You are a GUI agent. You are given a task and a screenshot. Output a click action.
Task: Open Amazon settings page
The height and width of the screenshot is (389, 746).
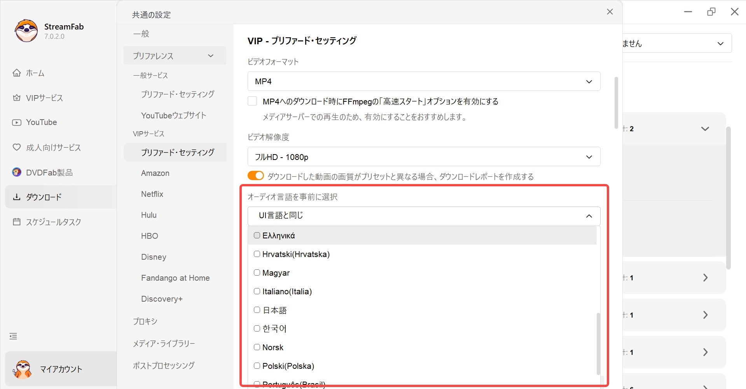point(155,173)
